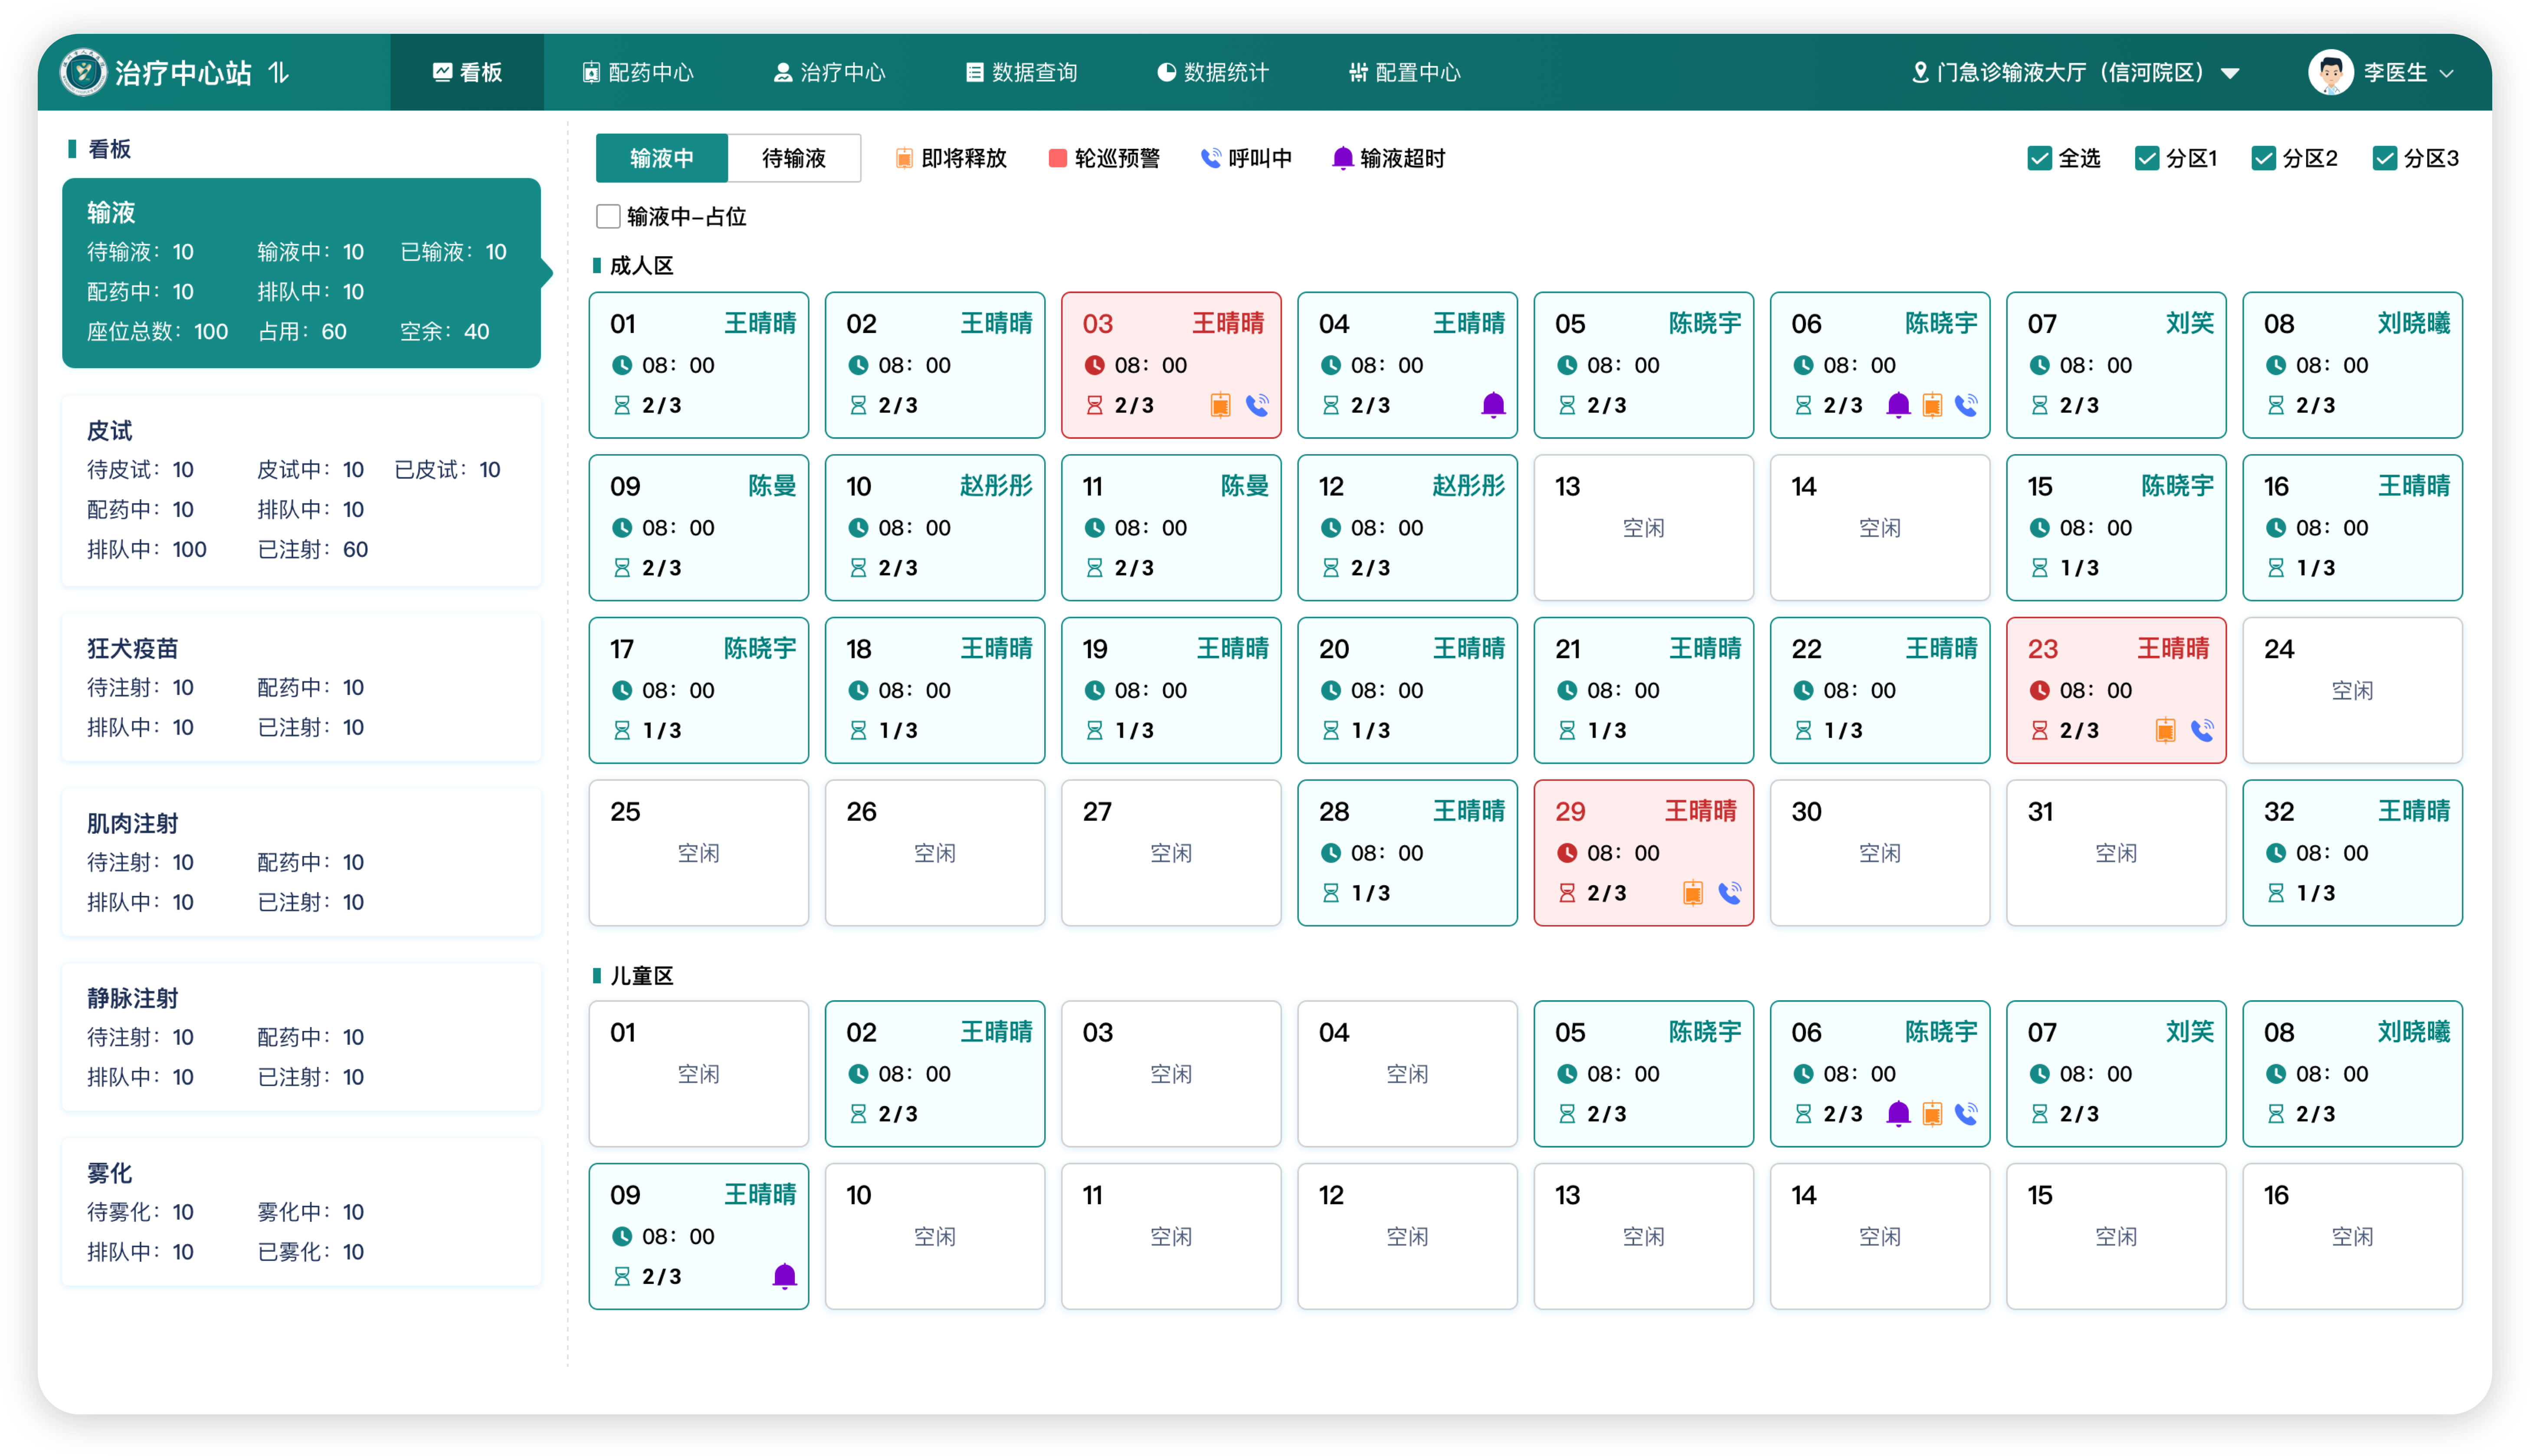Click the purple bell on children seat 06
2530x1456 pixels.
coord(1897,1113)
